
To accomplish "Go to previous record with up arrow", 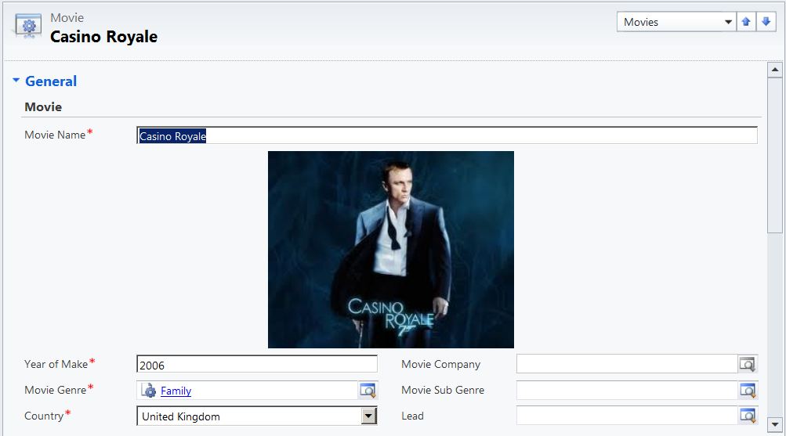I will coord(746,22).
